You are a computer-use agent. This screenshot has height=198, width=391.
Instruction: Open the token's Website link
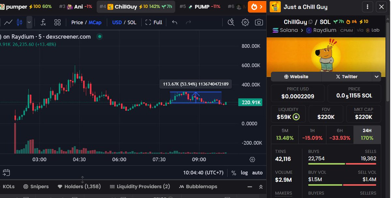296,77
